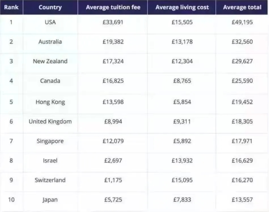Select the Australia country cell
This screenshot has height=212, width=269.
pos(50,42)
